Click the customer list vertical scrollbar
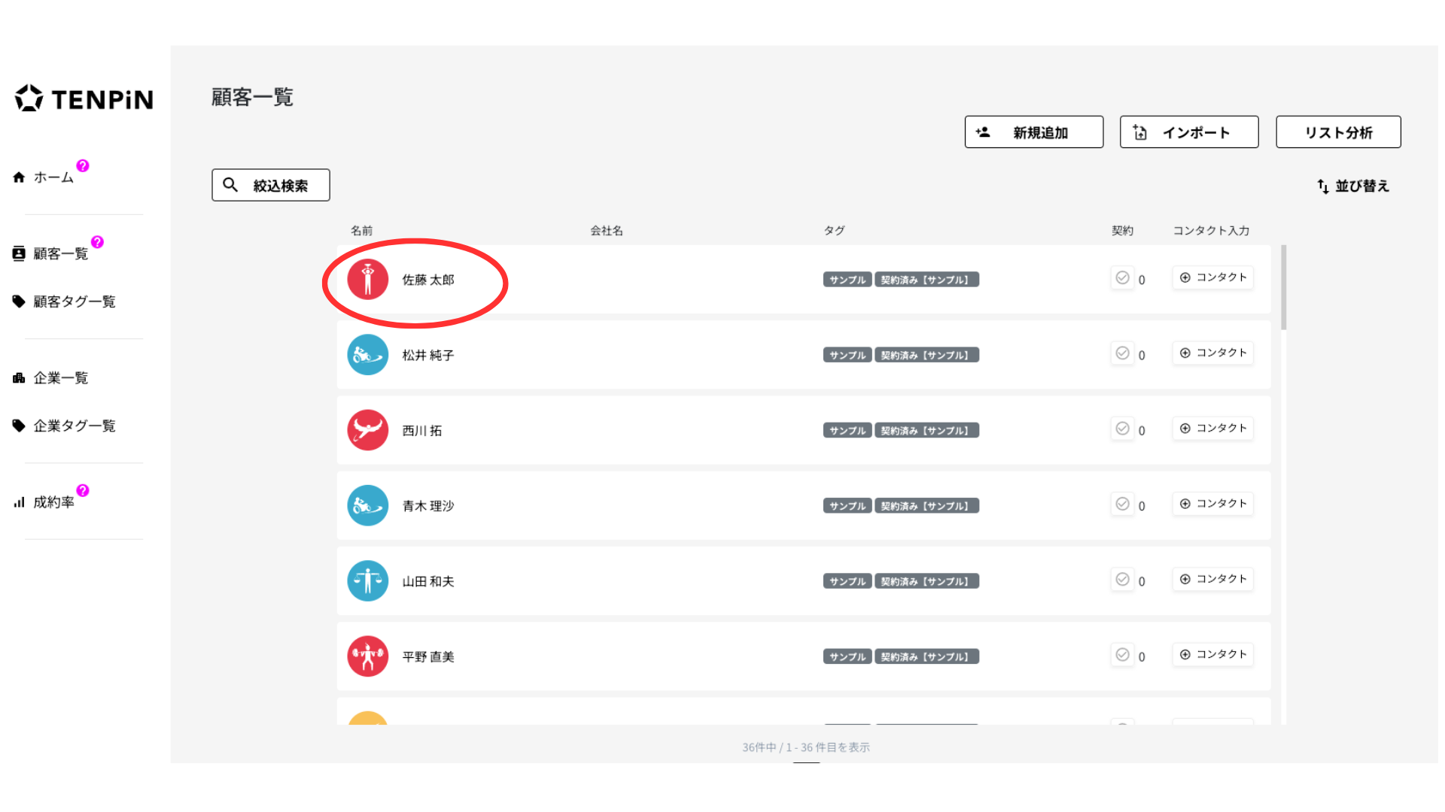The image size is (1445, 812). coord(1283,287)
